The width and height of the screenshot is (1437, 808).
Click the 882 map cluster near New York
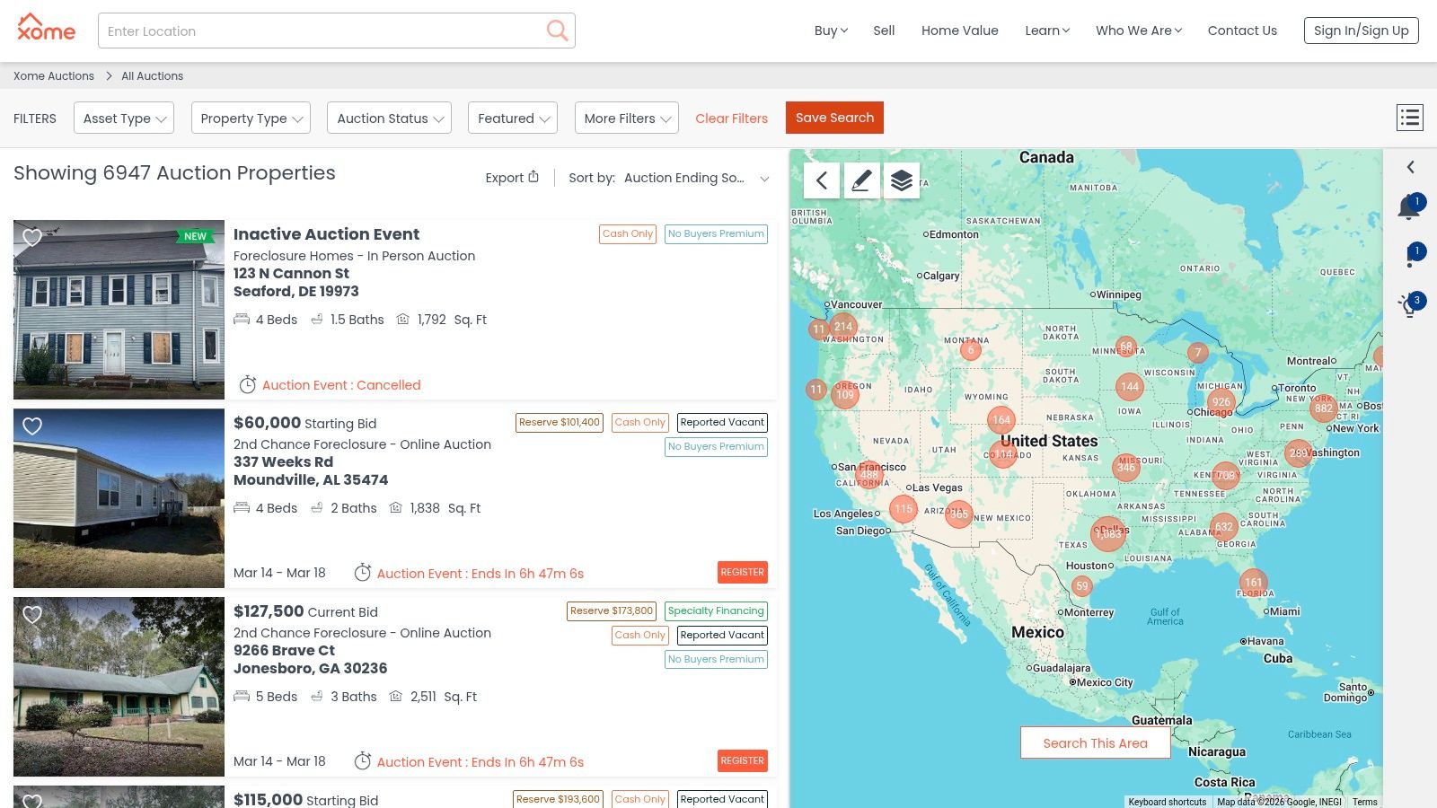tap(1323, 408)
